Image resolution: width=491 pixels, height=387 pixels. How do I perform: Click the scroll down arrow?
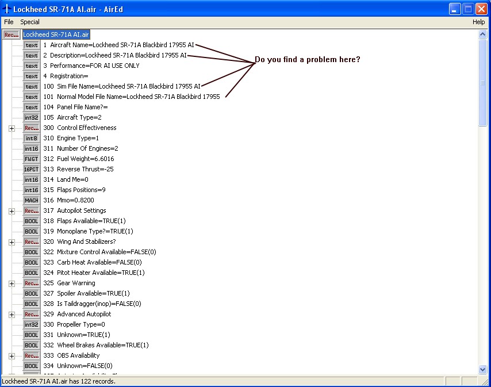pyautogui.click(x=482, y=369)
